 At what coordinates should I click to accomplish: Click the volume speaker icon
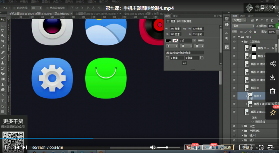(153, 147)
